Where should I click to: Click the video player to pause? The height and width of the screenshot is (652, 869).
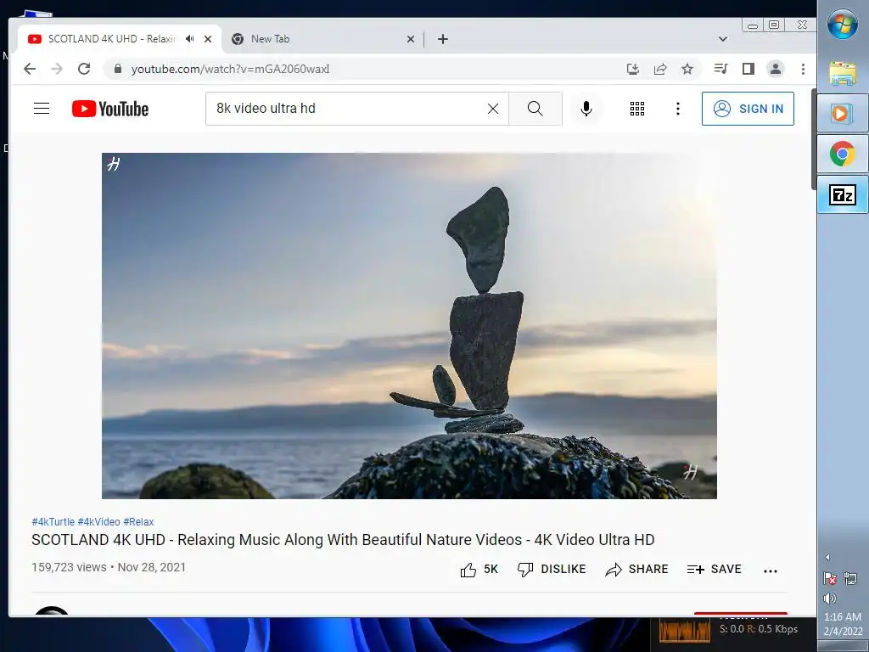[409, 325]
